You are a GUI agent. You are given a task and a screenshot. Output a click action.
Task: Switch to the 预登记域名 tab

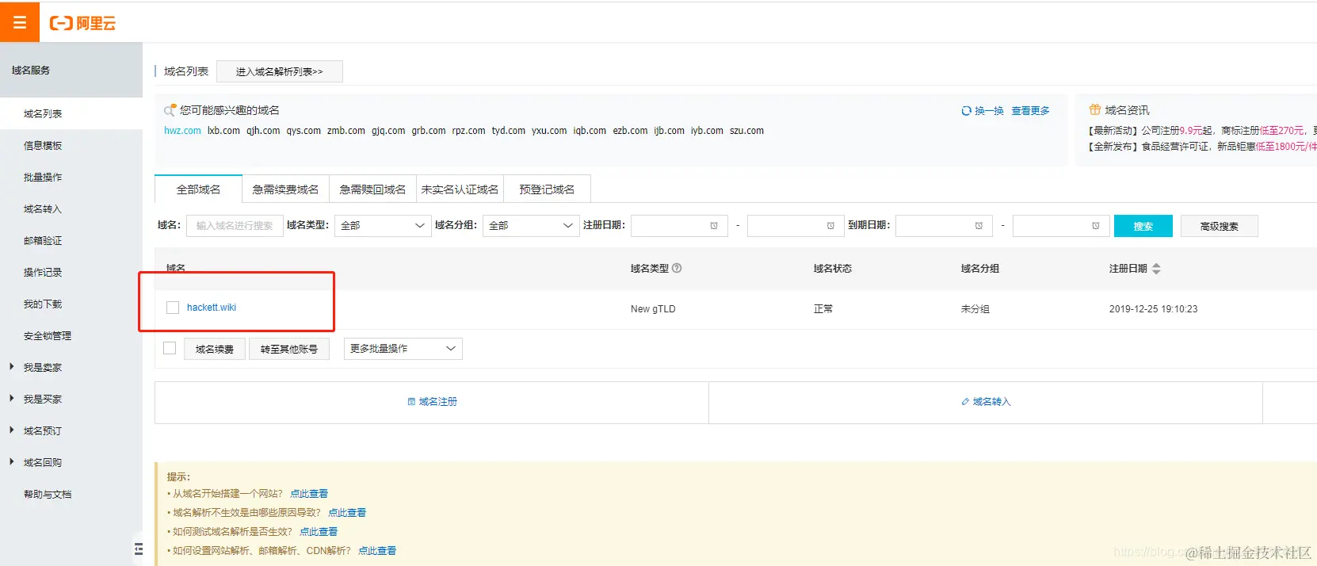[x=547, y=189]
